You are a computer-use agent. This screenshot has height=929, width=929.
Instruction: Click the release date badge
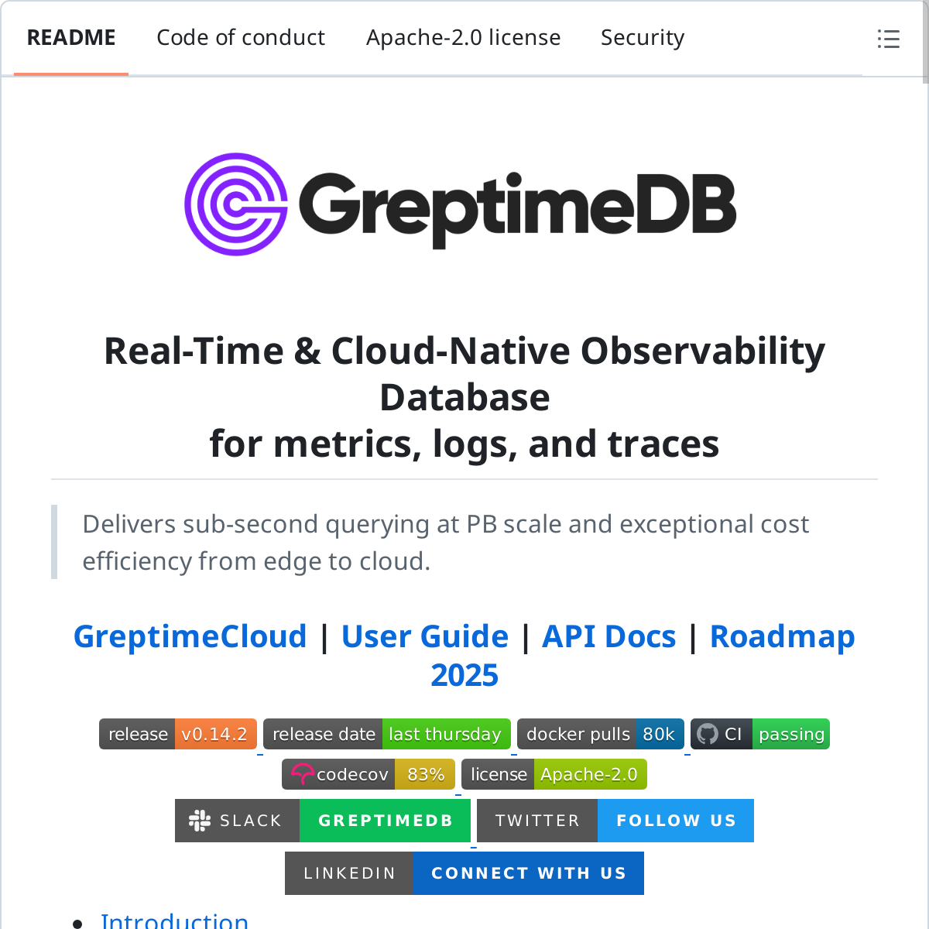click(387, 734)
